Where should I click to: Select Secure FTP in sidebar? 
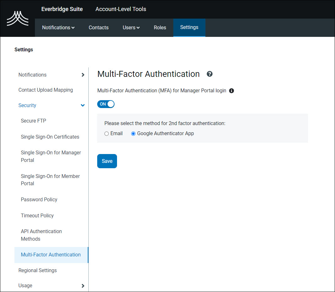click(x=33, y=121)
